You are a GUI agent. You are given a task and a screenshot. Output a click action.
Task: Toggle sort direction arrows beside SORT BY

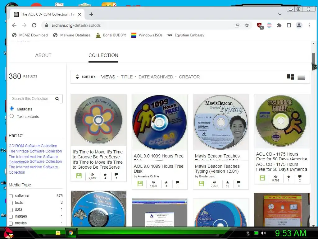(77, 77)
